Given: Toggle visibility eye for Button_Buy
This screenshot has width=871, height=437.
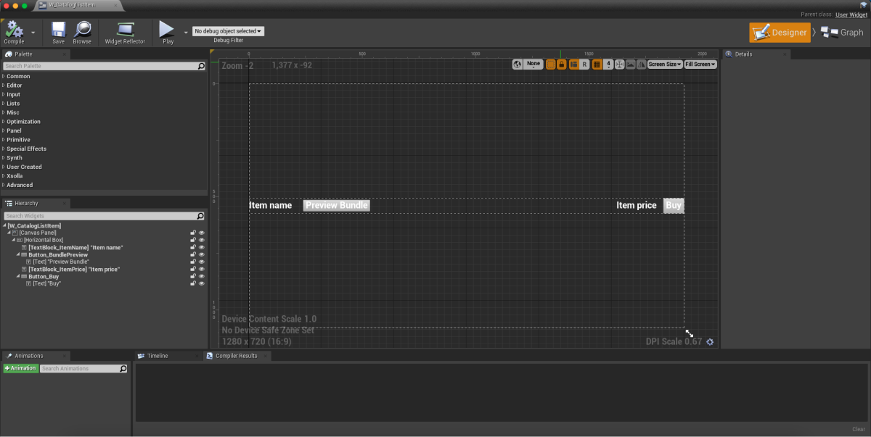Looking at the screenshot, I should 202,277.
